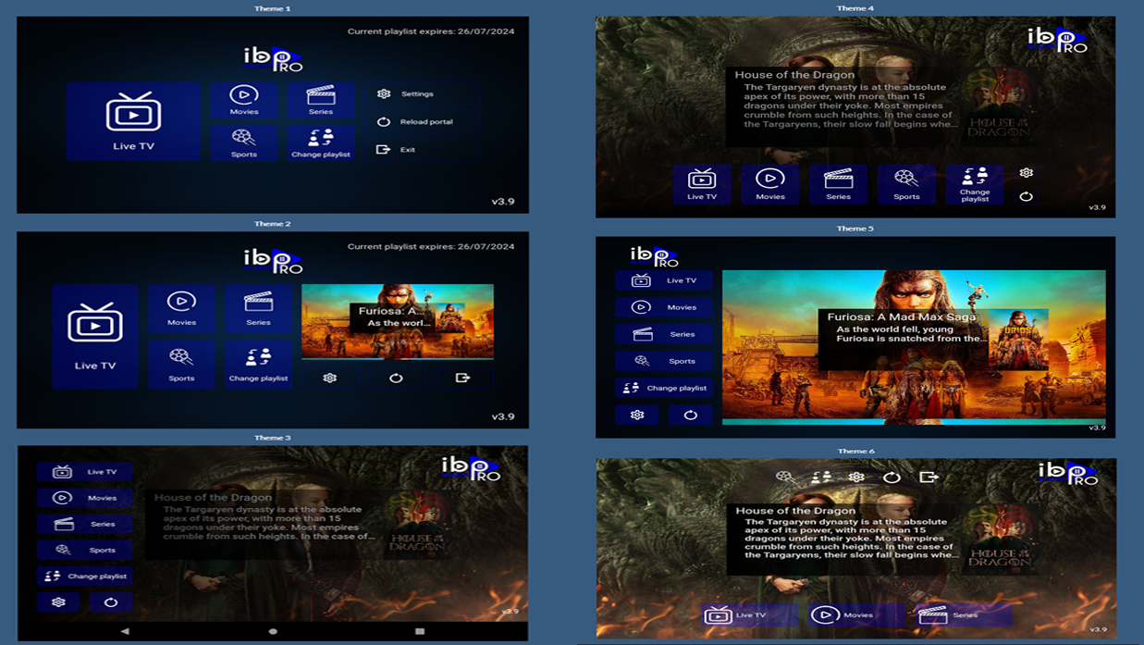Image resolution: width=1144 pixels, height=645 pixels.
Task: Click exit icon in Theme 6 top row
Action: pos(929,477)
